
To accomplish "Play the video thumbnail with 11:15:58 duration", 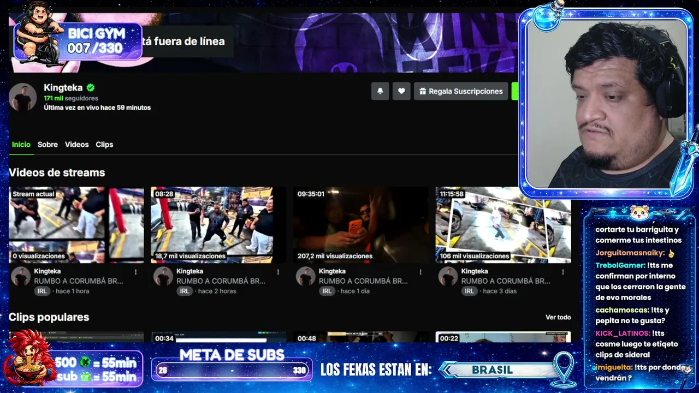I will click(x=503, y=225).
